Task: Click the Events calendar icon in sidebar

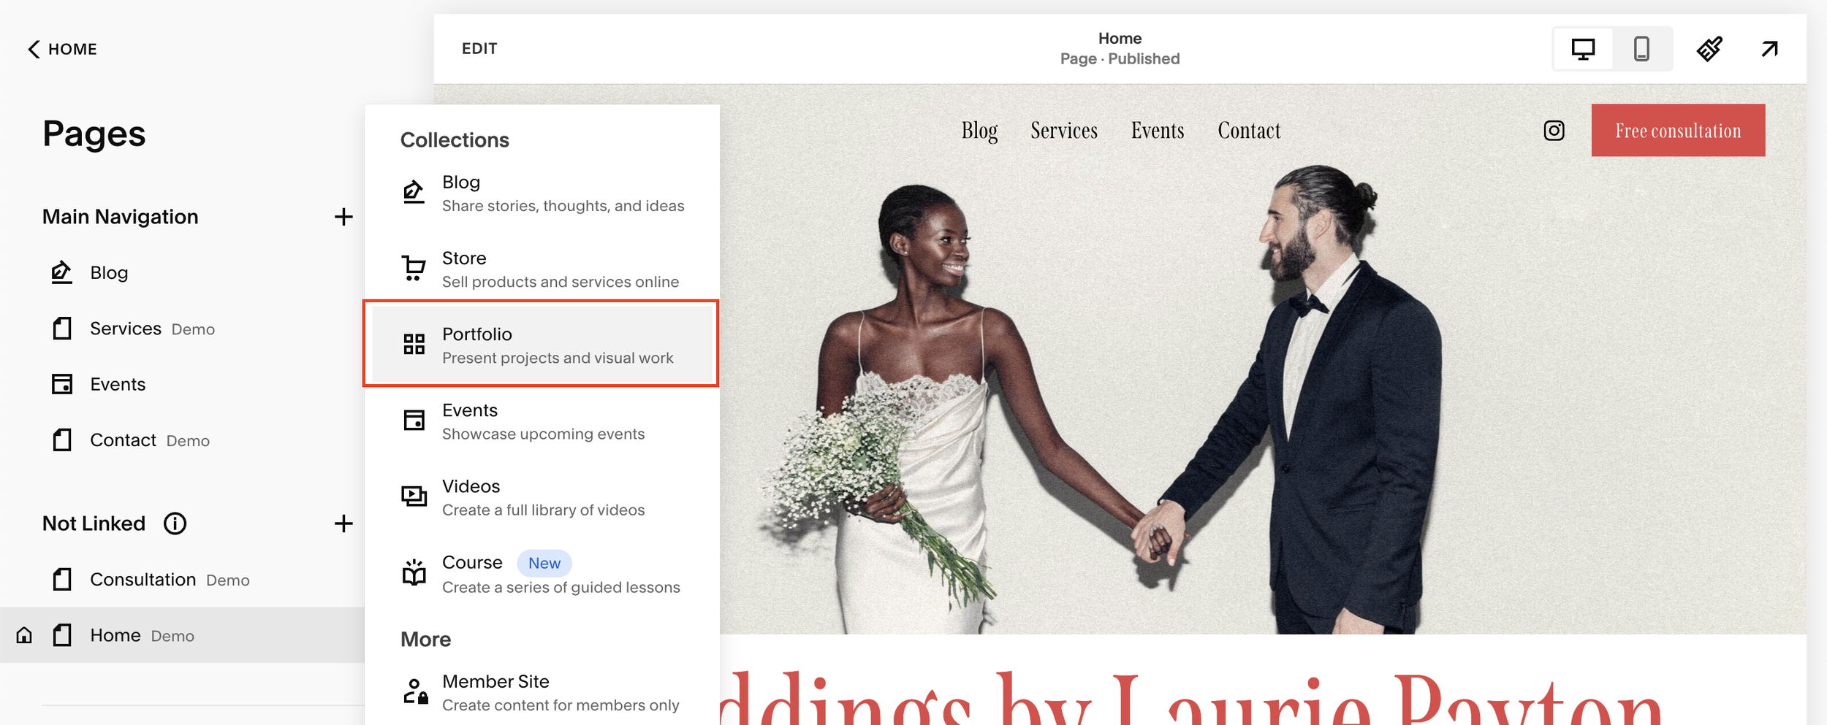Action: coord(62,384)
